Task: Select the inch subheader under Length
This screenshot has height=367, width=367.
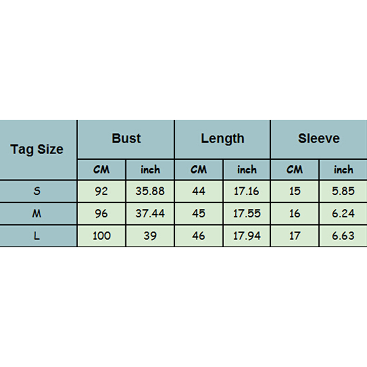Action: (247, 170)
